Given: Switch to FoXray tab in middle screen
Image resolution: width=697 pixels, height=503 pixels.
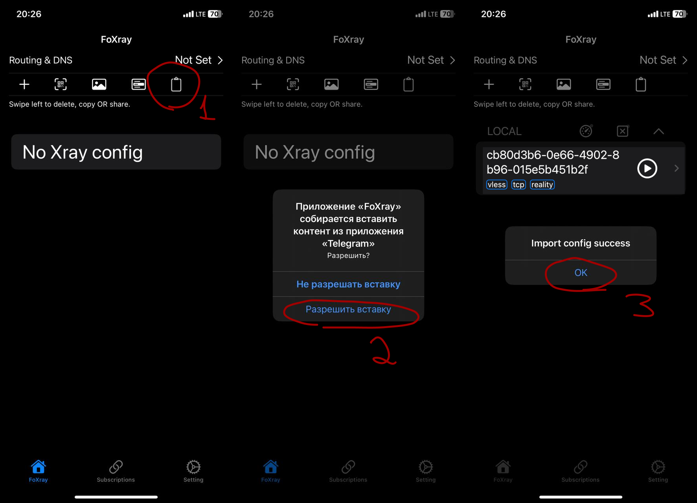Looking at the screenshot, I should pyautogui.click(x=270, y=471).
